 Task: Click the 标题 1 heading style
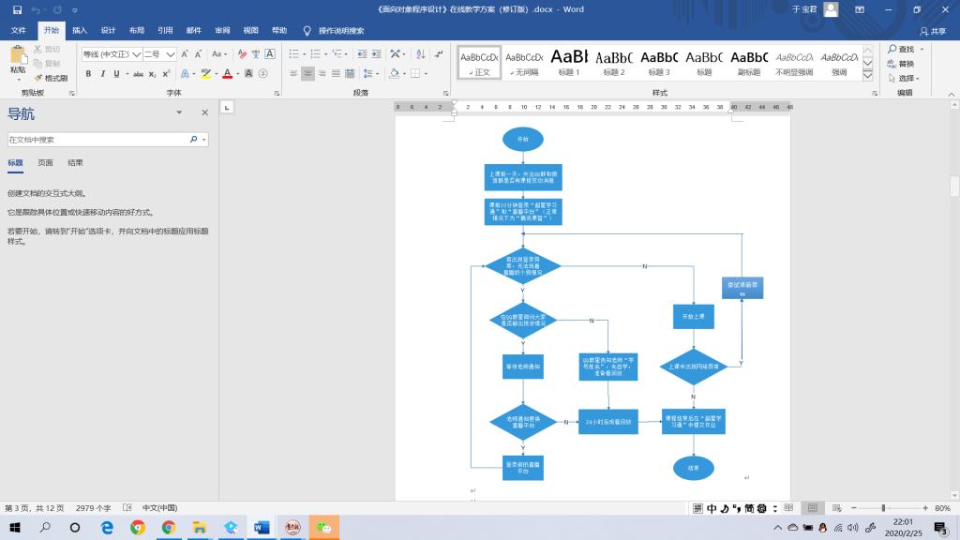coord(569,62)
